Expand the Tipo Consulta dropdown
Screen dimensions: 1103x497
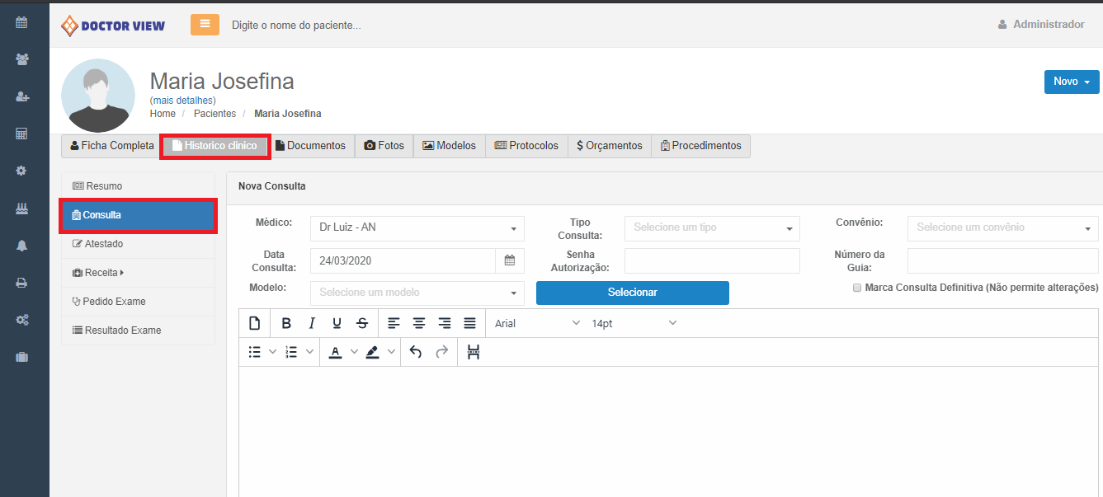coord(712,227)
